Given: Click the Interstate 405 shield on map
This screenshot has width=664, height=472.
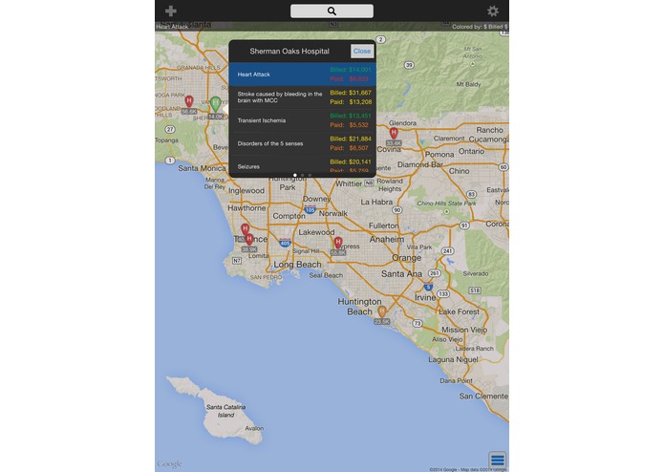Looking at the screenshot, I should click(285, 243).
